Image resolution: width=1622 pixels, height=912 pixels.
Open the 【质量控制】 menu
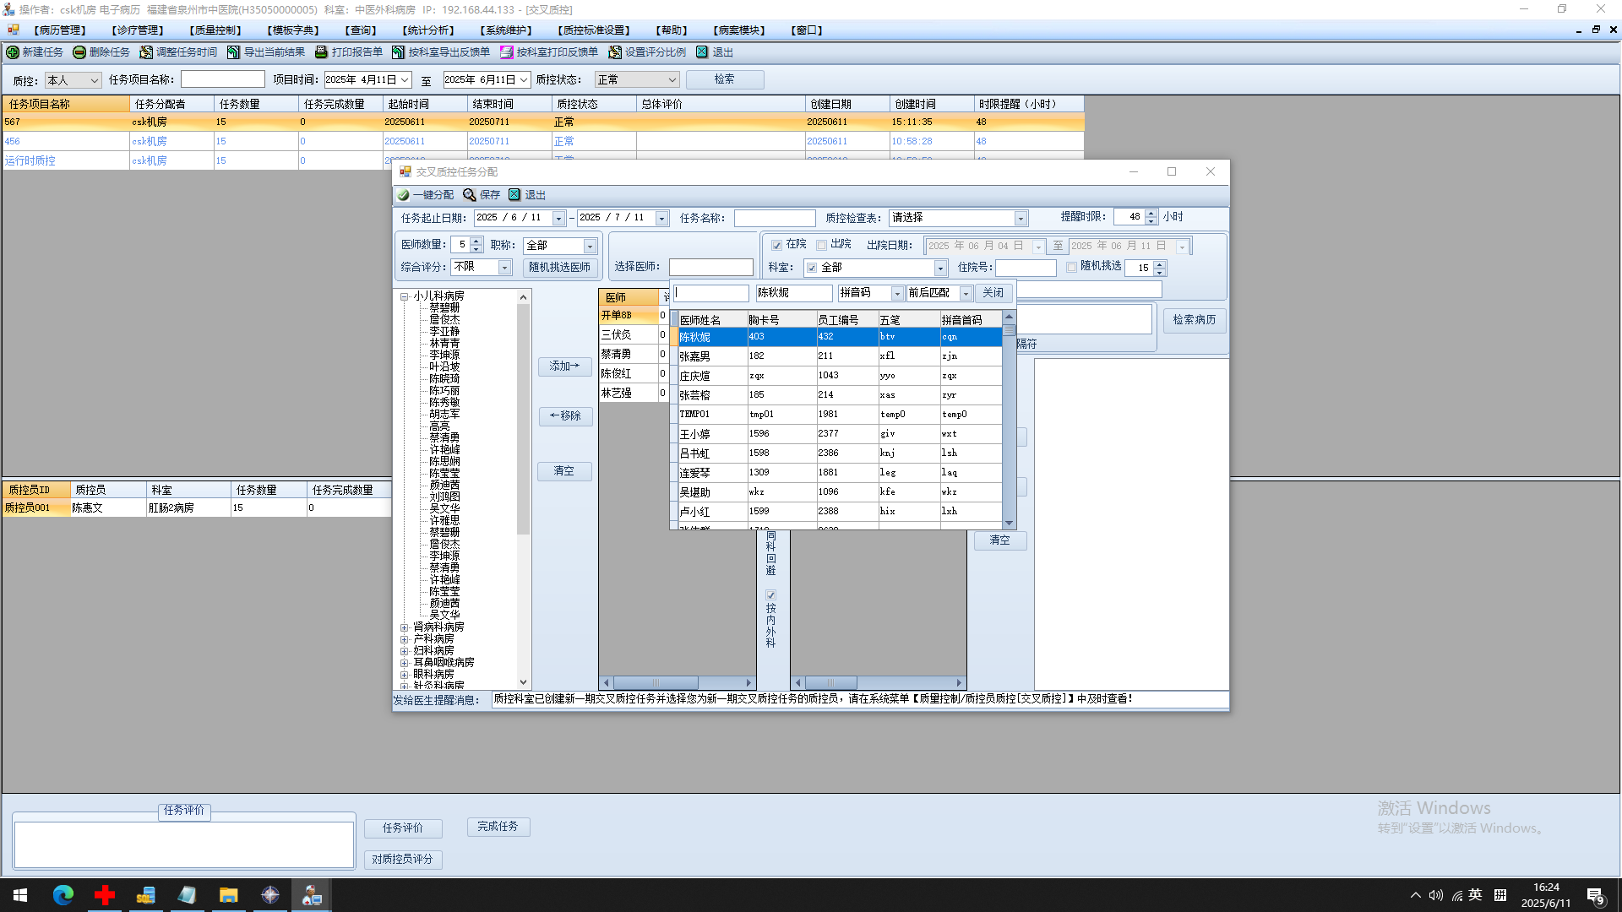pyautogui.click(x=215, y=30)
